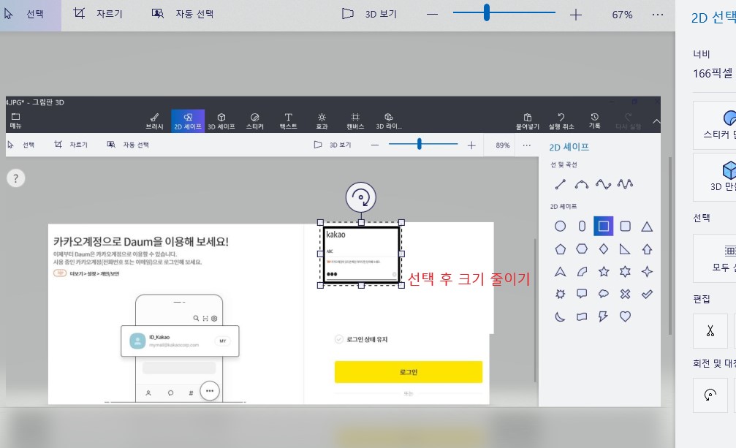The height and width of the screenshot is (448, 736).
Task: Click the pasted kakao thumbnail inside the selection
Action: pyautogui.click(x=361, y=255)
